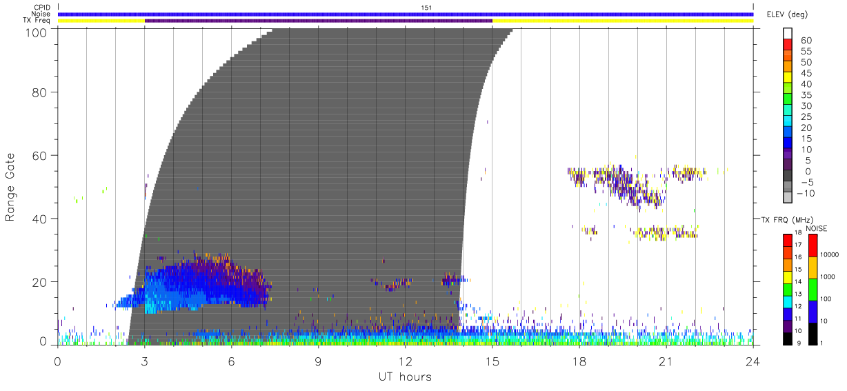Click the 'UT hours' x-axis title
This screenshot has width=847, height=391.
(x=404, y=377)
